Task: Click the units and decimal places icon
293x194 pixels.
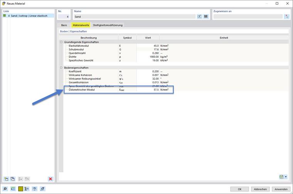Action: coord(13,189)
